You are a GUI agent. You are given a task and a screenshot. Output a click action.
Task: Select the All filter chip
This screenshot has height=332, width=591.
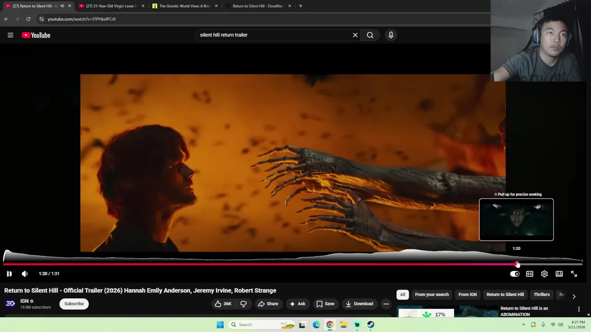coord(403,295)
